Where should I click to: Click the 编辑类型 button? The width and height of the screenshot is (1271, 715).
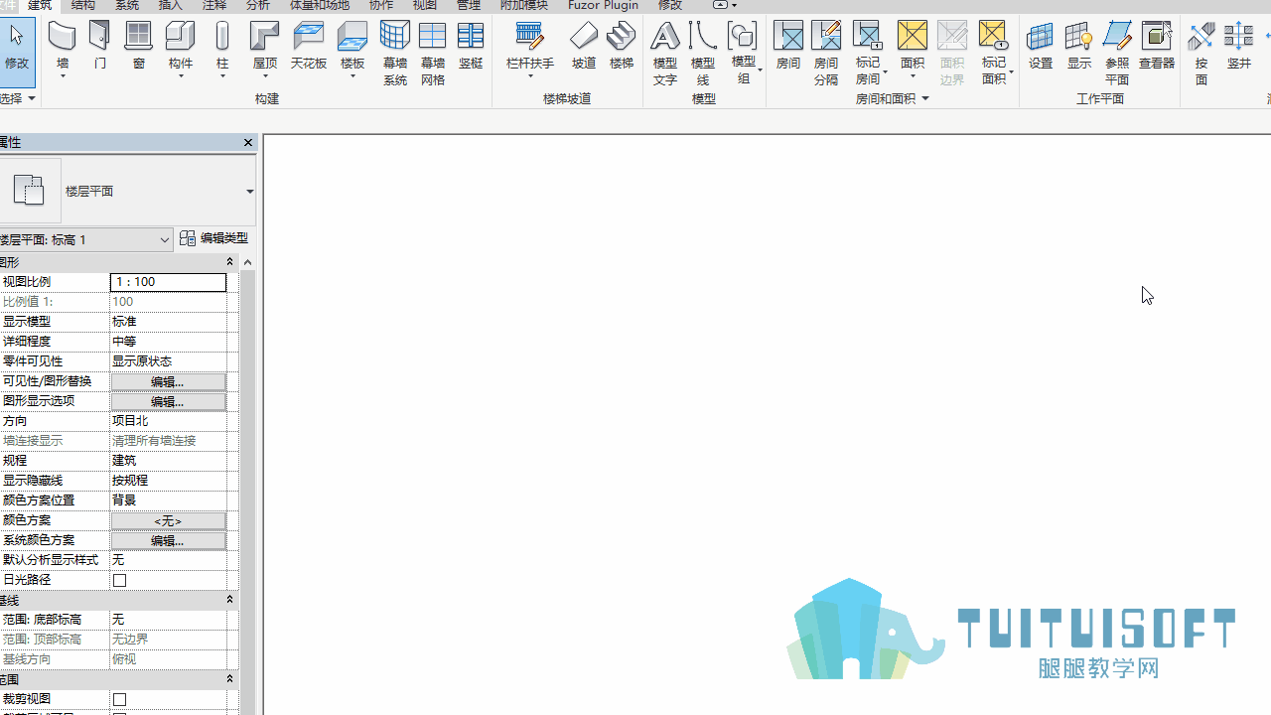(x=214, y=238)
